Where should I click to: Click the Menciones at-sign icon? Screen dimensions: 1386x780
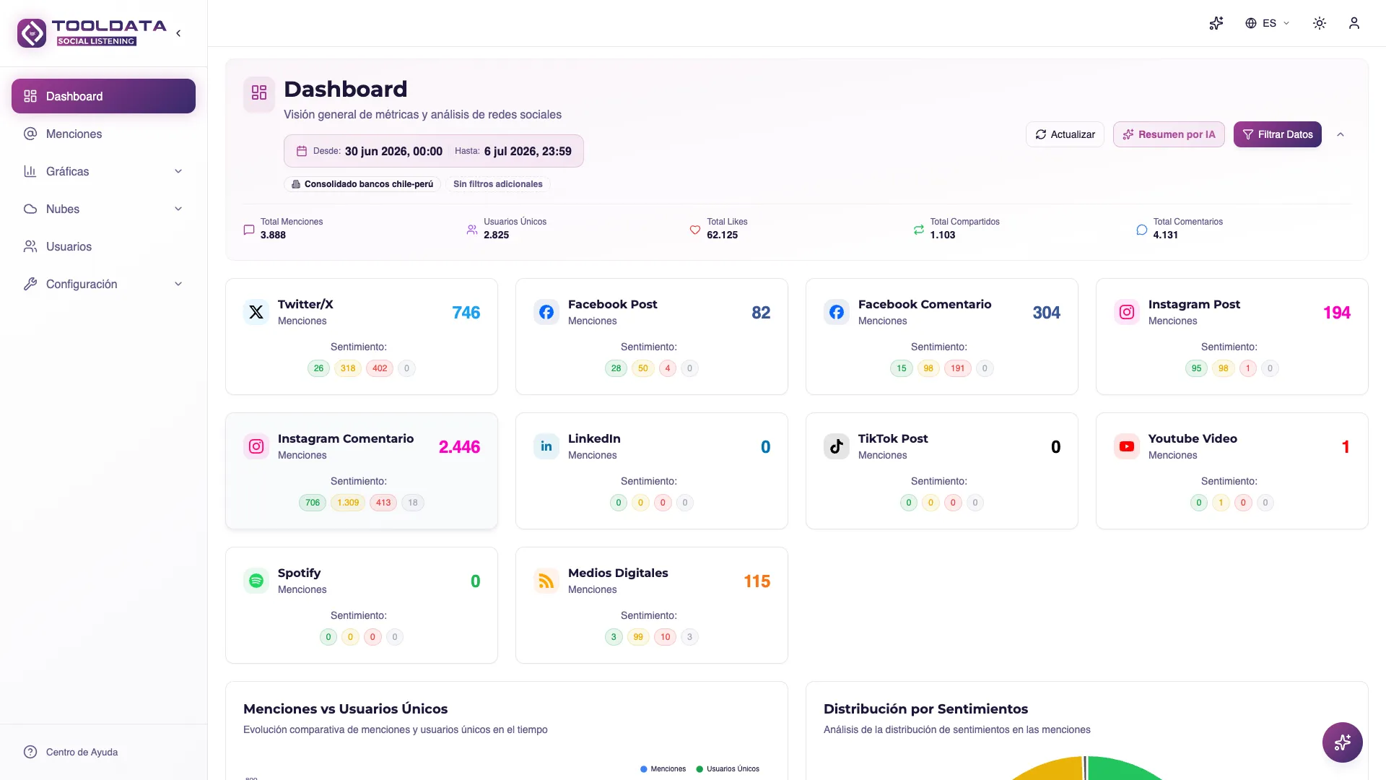click(30, 134)
